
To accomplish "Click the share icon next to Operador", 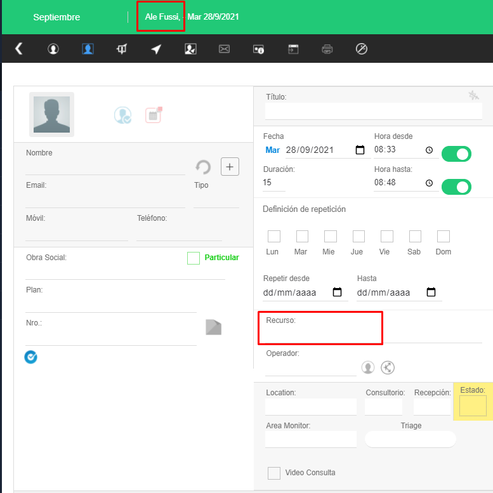I will click(388, 367).
